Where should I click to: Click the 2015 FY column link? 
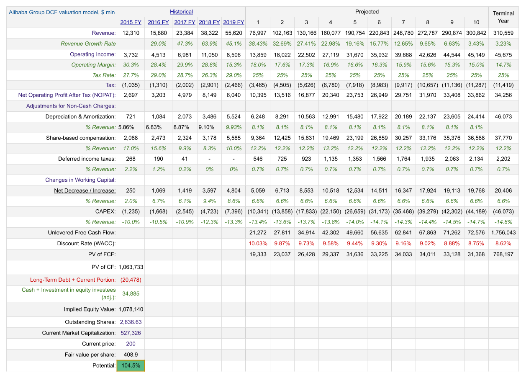point(131,22)
